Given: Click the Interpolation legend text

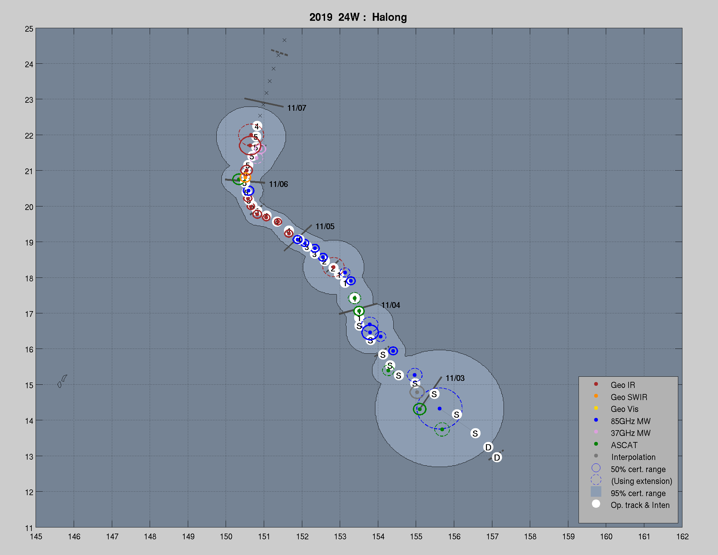Looking at the screenshot, I should coord(633,457).
